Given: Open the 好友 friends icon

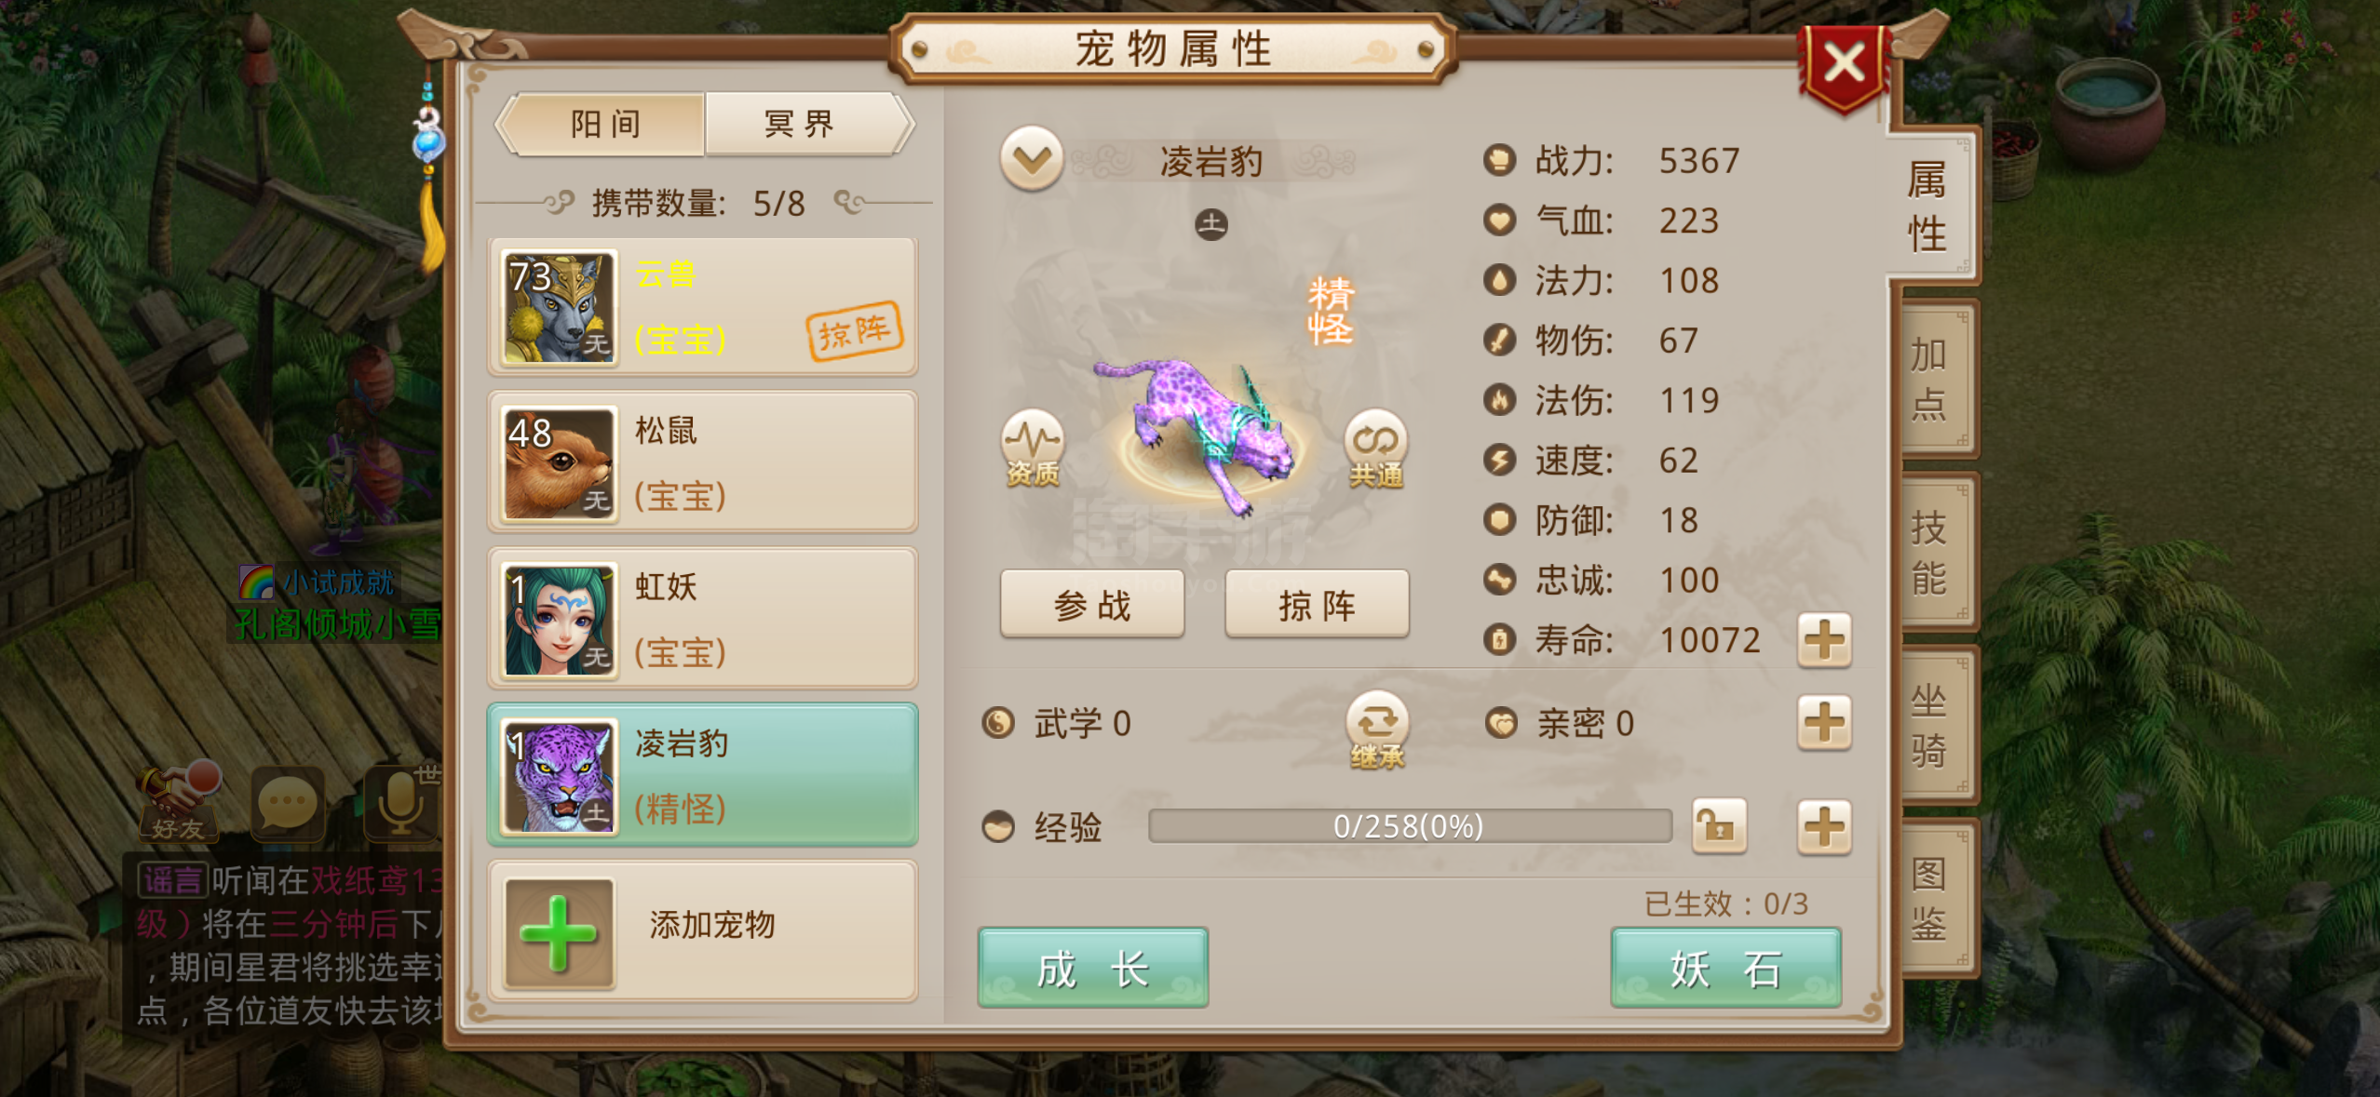Looking at the screenshot, I should (x=180, y=801).
